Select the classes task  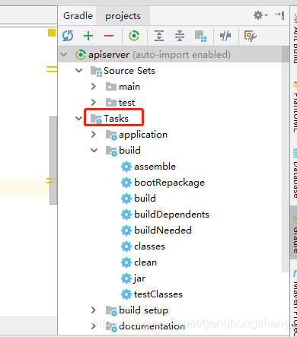143,246
